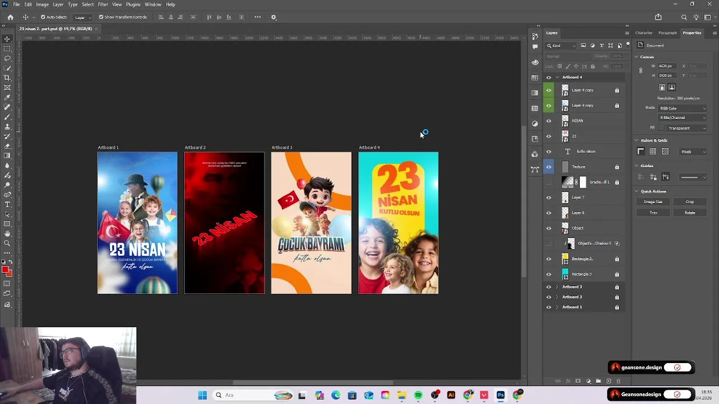Select the Eyedropper tool

[x=7, y=97]
